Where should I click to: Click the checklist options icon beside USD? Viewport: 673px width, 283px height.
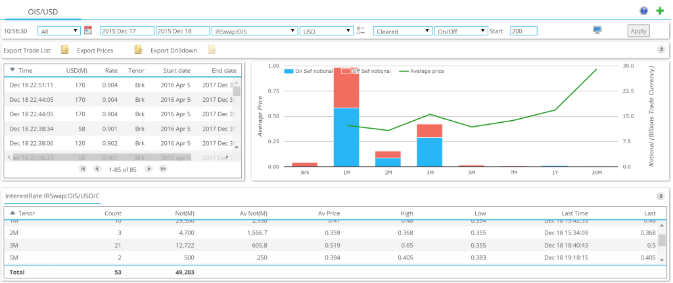361,30
